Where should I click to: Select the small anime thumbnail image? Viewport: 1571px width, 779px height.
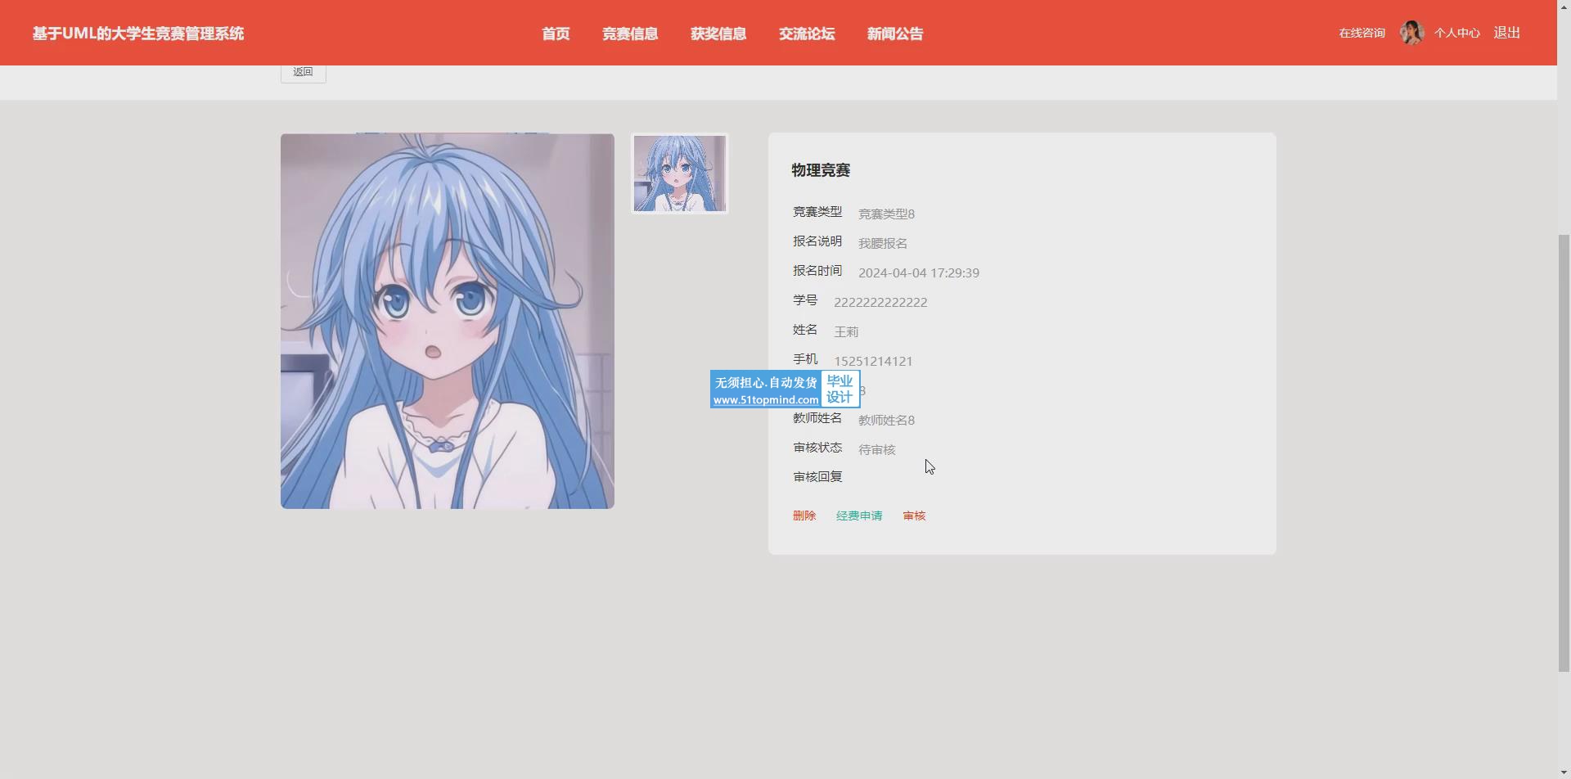click(x=679, y=173)
